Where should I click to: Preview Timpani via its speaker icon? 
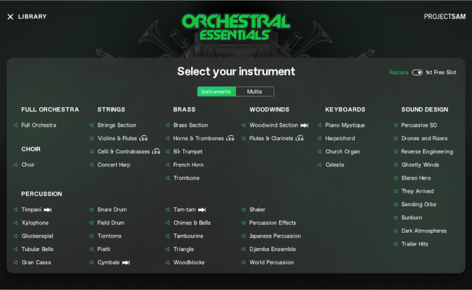click(x=16, y=210)
